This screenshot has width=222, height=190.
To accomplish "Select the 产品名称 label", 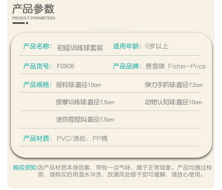I will point(38,46).
